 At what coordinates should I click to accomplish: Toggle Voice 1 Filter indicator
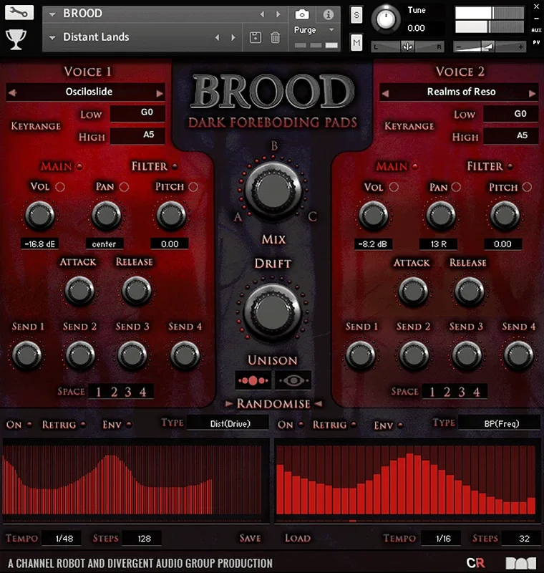(175, 167)
